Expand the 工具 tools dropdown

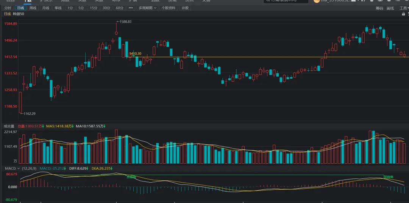click(404, 8)
